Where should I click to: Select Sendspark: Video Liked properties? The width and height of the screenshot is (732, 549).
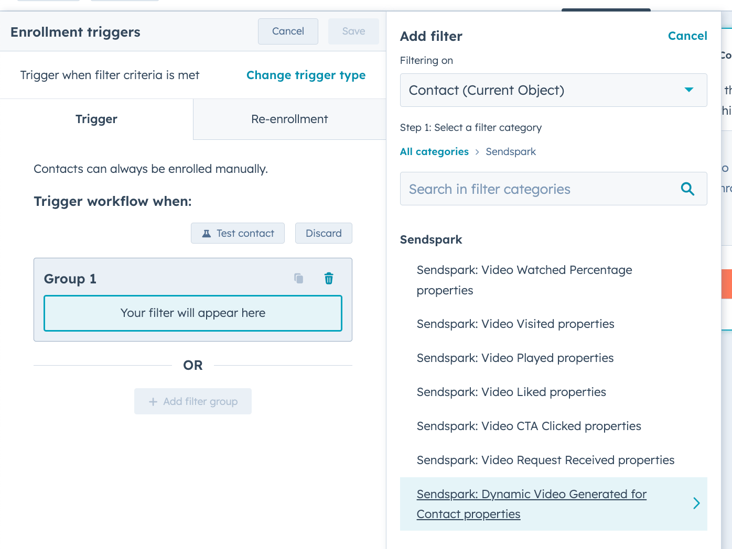[553, 392]
